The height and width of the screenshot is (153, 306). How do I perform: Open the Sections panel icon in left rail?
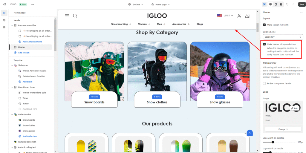click(x=4, y=13)
